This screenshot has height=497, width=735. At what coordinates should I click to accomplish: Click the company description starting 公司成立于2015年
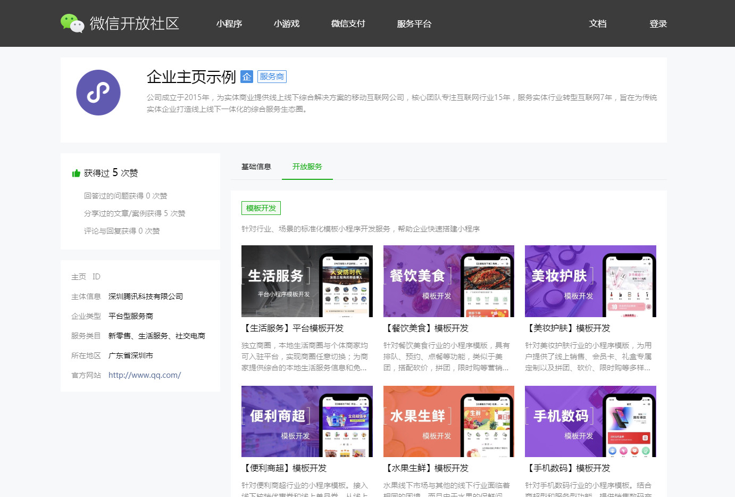pos(402,103)
